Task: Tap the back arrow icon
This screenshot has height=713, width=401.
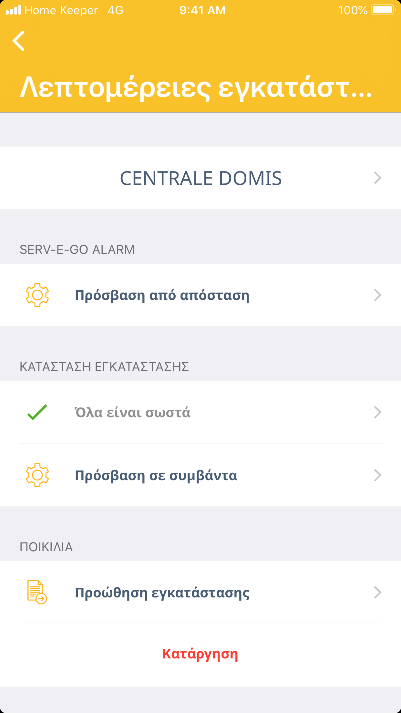Action: [x=19, y=41]
